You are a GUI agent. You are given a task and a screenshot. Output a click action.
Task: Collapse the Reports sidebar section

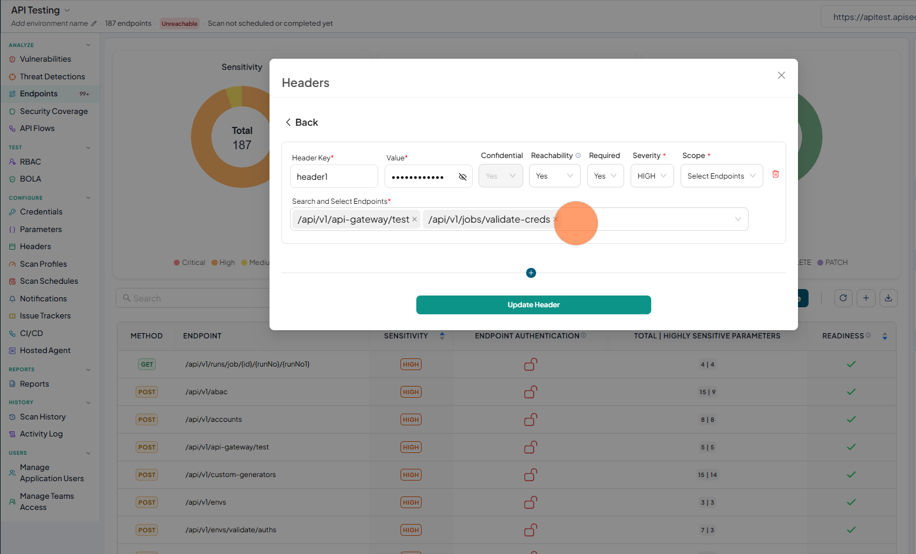(x=89, y=370)
